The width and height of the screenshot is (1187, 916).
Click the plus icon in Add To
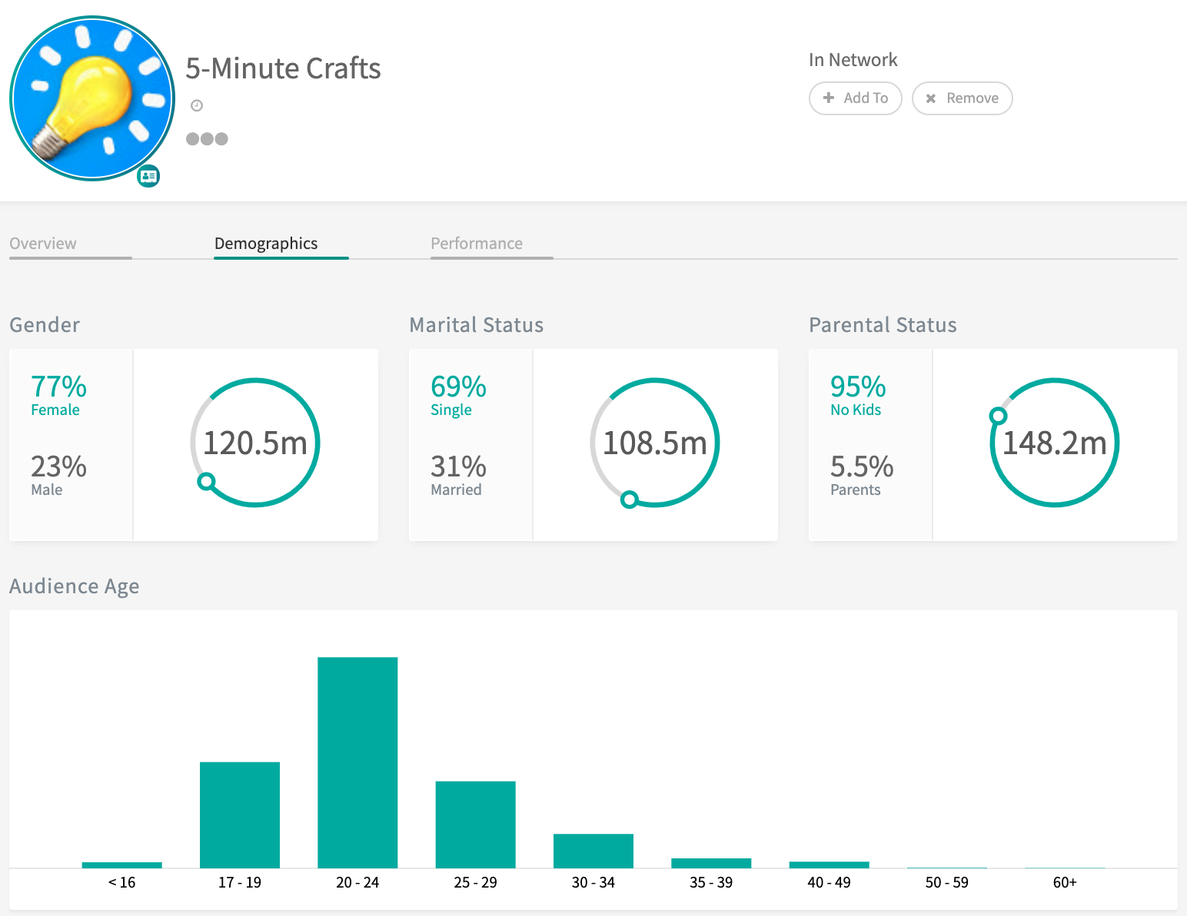click(x=829, y=98)
